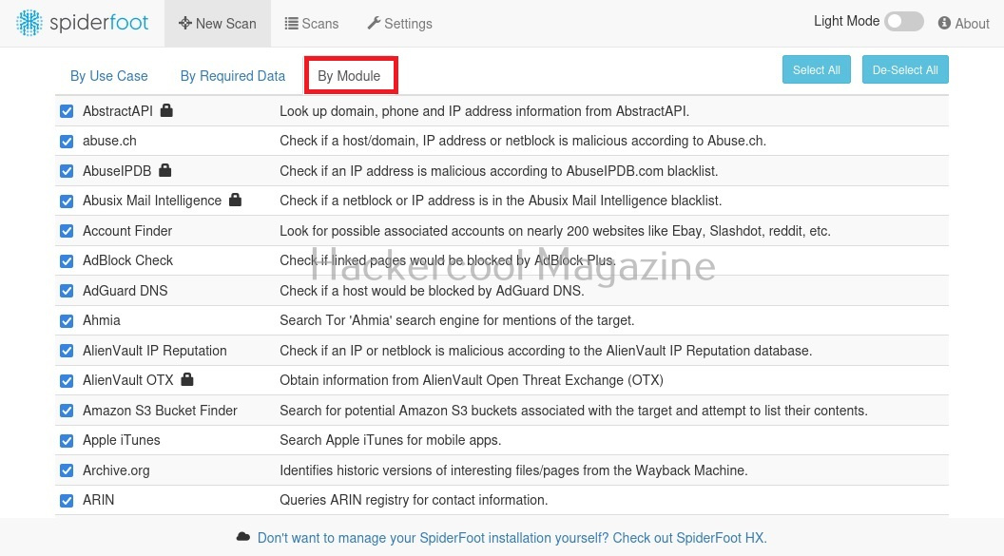Click the AbstractAPI module name
1004x556 pixels.
118,110
